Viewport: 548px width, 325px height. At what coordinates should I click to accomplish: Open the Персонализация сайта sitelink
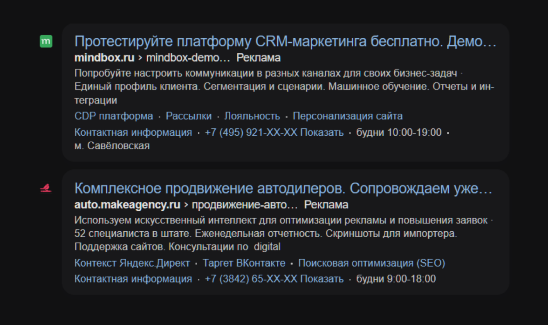(348, 116)
